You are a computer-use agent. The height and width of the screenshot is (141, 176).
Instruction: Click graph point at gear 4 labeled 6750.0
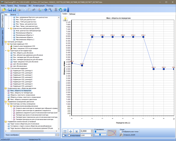113,37
